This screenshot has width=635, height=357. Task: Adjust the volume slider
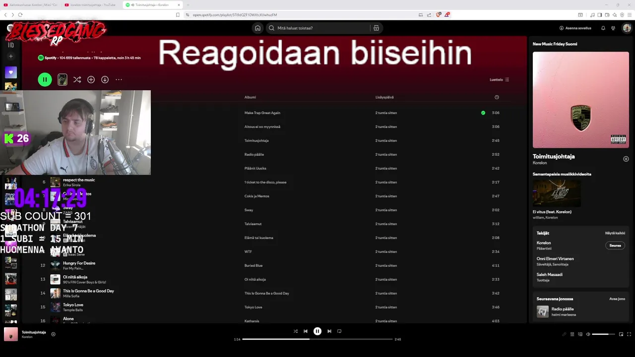pyautogui.click(x=603, y=334)
